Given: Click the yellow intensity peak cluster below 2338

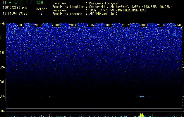Looking at the screenshot, I should pos(142,115).
